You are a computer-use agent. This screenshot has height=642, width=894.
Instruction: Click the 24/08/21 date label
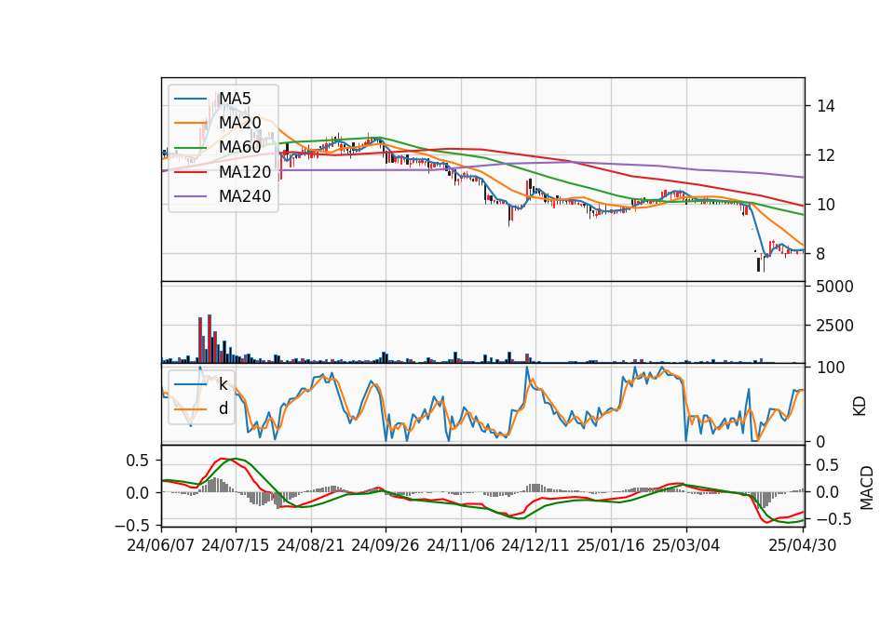(311, 545)
